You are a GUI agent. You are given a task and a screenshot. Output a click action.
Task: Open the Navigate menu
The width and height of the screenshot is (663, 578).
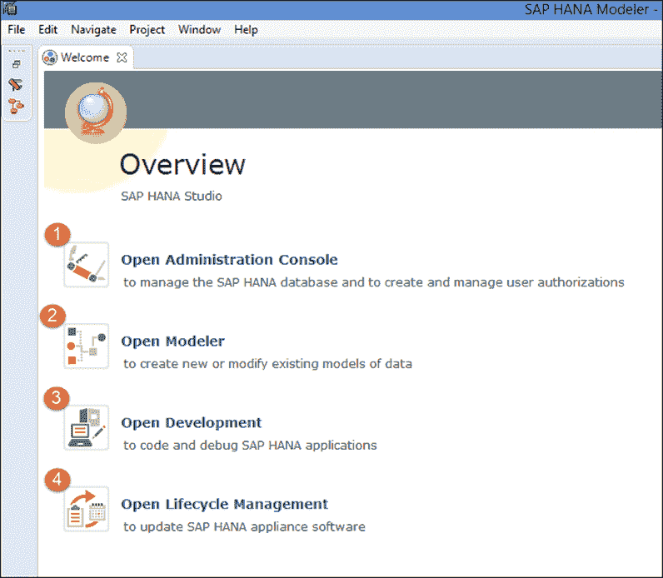tap(93, 30)
